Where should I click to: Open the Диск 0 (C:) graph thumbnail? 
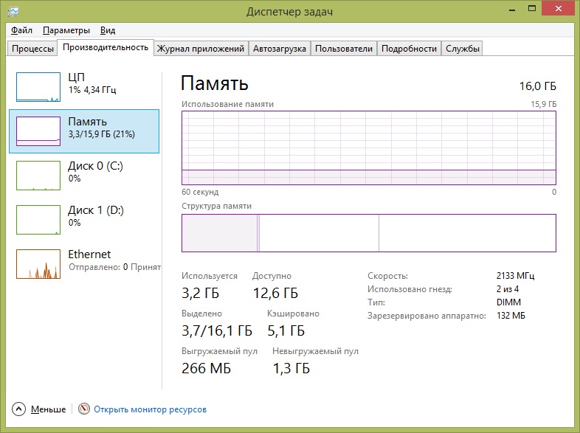click(x=38, y=176)
